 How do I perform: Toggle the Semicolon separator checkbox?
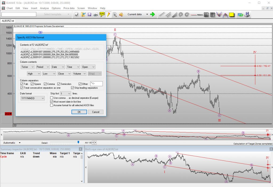[59, 84]
